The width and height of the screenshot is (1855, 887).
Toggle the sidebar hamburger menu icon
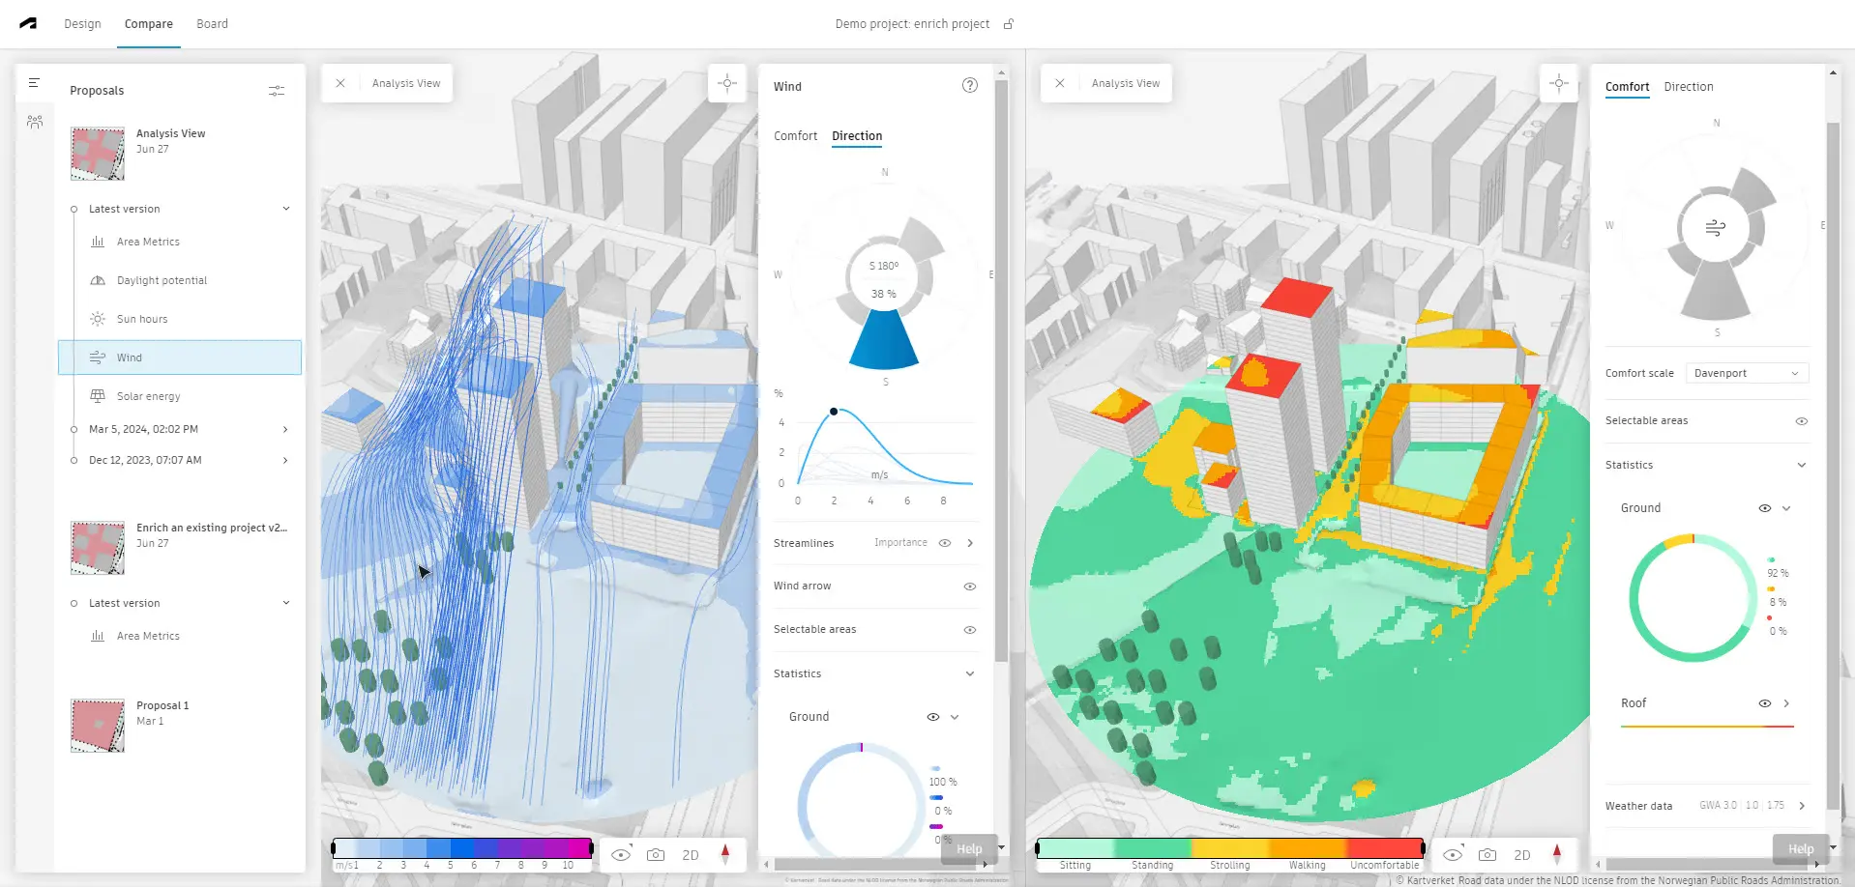click(34, 83)
